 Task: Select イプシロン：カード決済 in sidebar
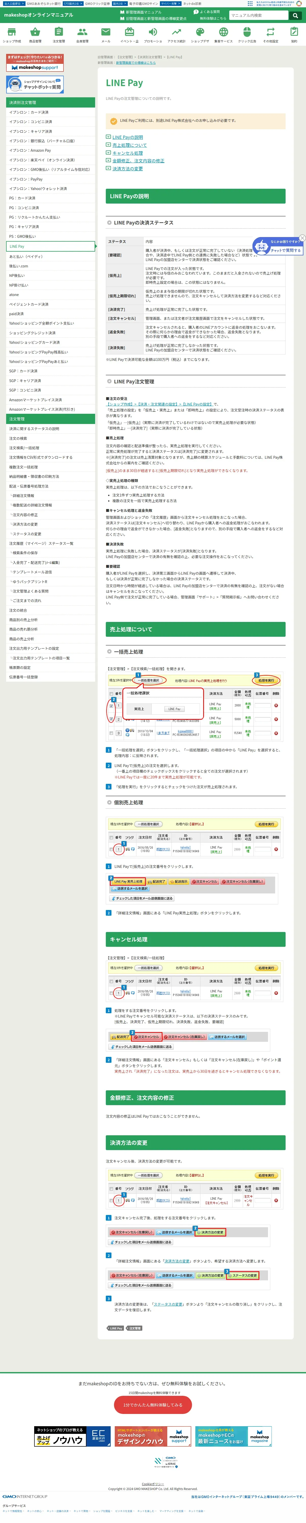pos(50,112)
